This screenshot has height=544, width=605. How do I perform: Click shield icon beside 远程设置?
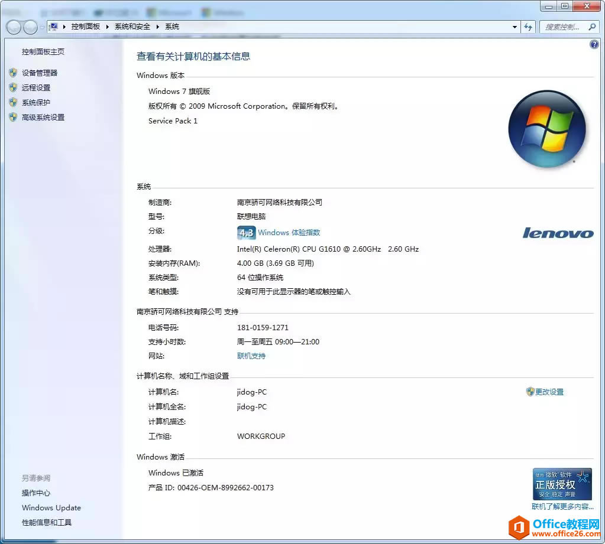[13, 87]
